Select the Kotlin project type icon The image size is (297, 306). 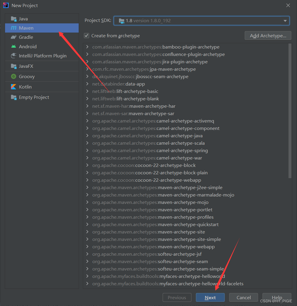coord(14,86)
